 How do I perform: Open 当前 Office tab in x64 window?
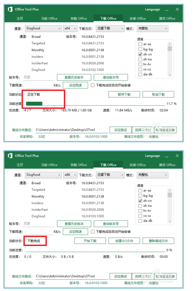tap(49, 18)
